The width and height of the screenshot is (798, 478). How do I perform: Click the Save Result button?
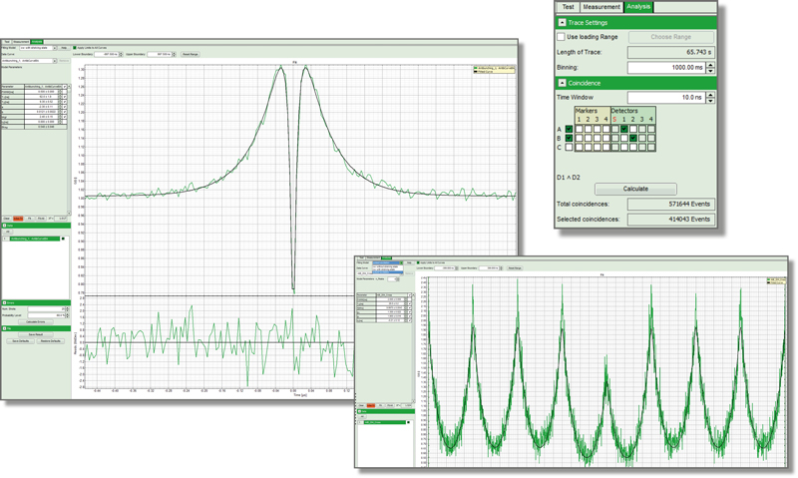coord(36,334)
